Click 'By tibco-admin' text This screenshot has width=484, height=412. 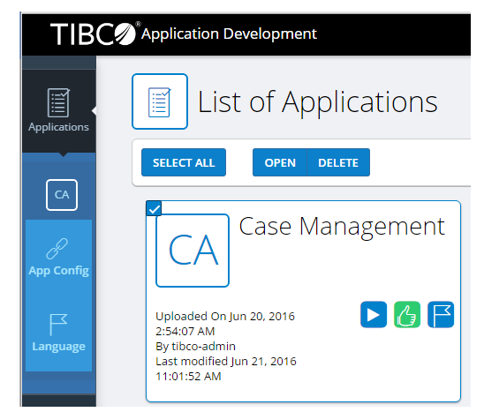196,347
